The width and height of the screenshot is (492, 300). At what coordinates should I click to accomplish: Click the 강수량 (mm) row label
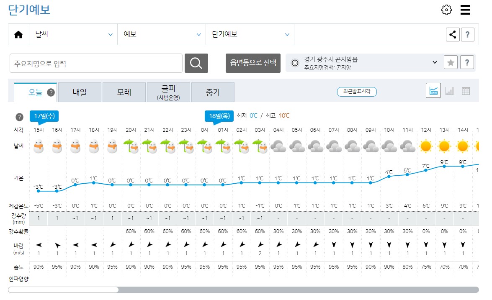(x=19, y=218)
